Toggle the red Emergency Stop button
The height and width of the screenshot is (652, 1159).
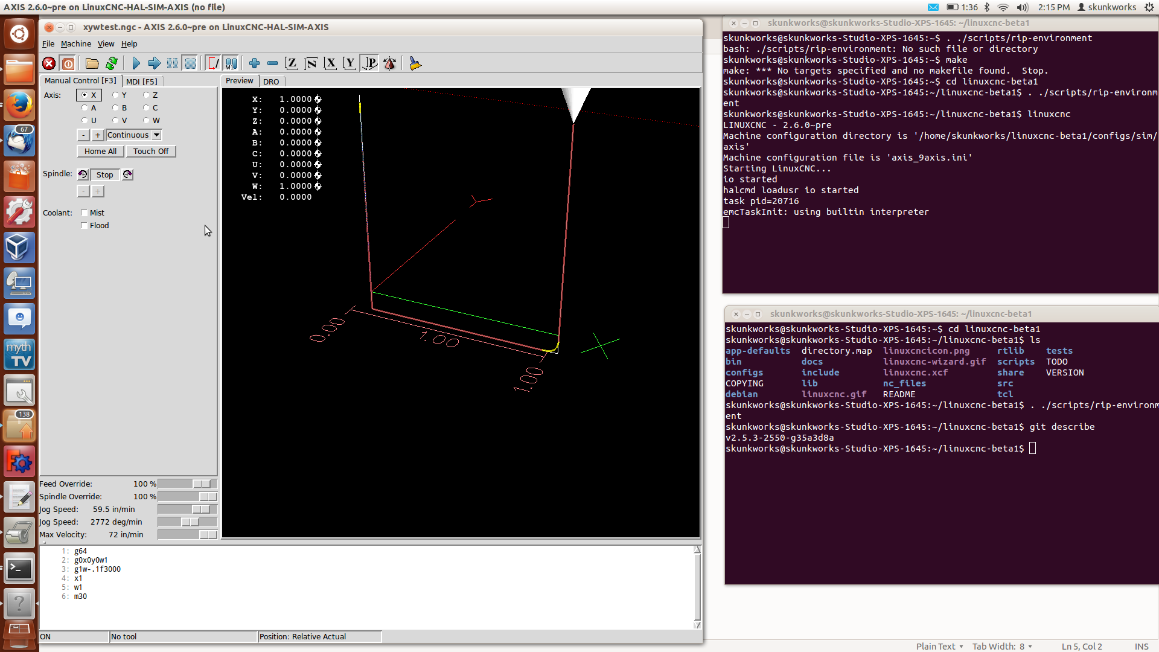(x=49, y=63)
